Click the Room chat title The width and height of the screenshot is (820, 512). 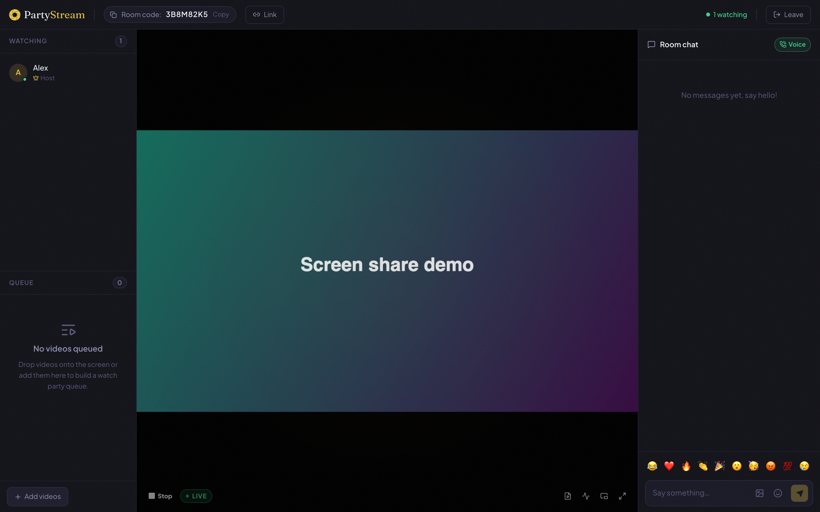click(679, 44)
